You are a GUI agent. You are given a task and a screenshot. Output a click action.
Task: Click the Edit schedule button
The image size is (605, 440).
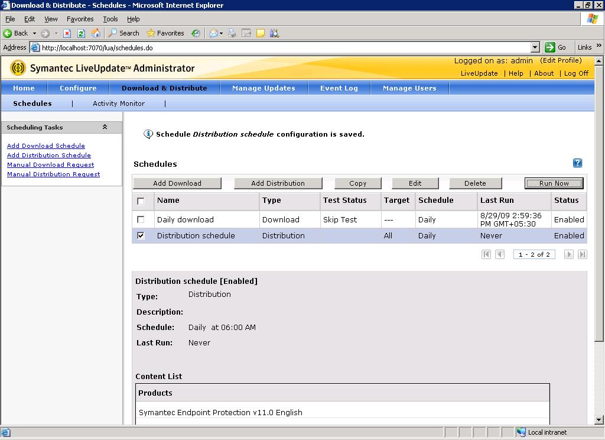click(x=415, y=183)
